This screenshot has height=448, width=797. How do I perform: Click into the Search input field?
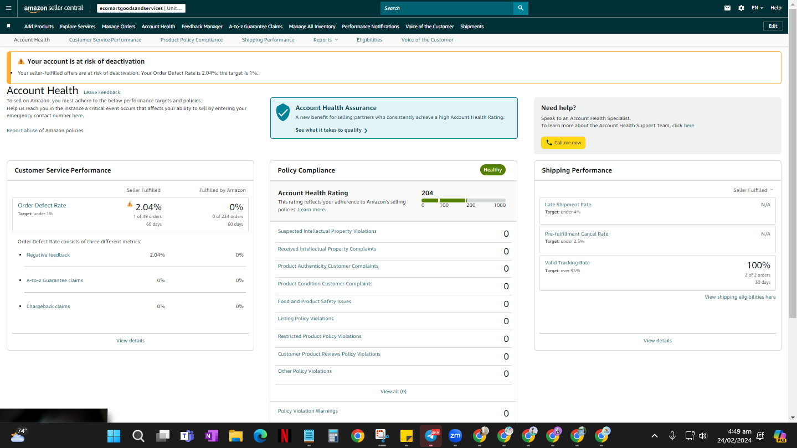pos(447,8)
